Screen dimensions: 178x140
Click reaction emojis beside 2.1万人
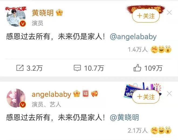tap(161, 130)
